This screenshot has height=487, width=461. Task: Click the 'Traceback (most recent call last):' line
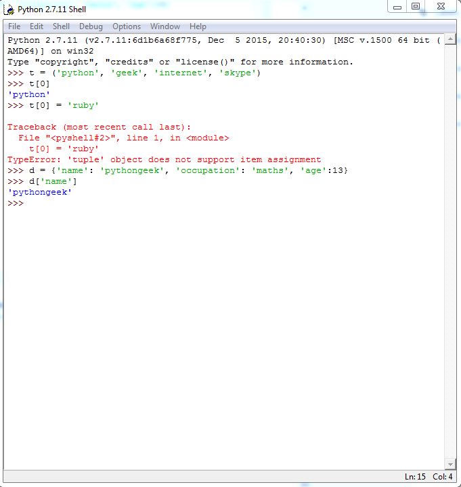[99, 127]
